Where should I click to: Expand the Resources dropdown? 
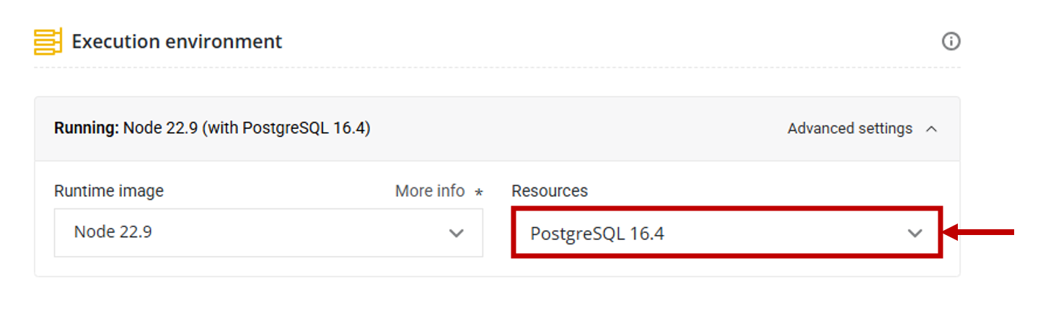coord(726,233)
